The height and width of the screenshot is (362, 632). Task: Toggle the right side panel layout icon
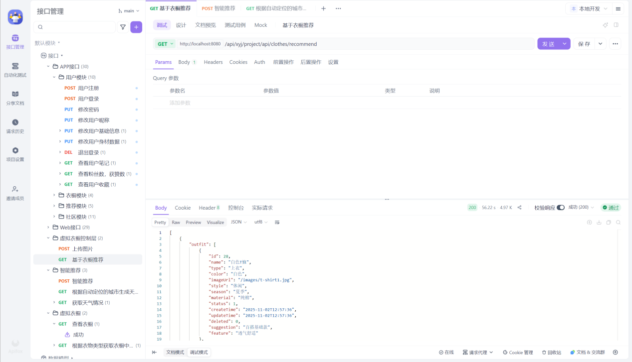click(x=616, y=25)
